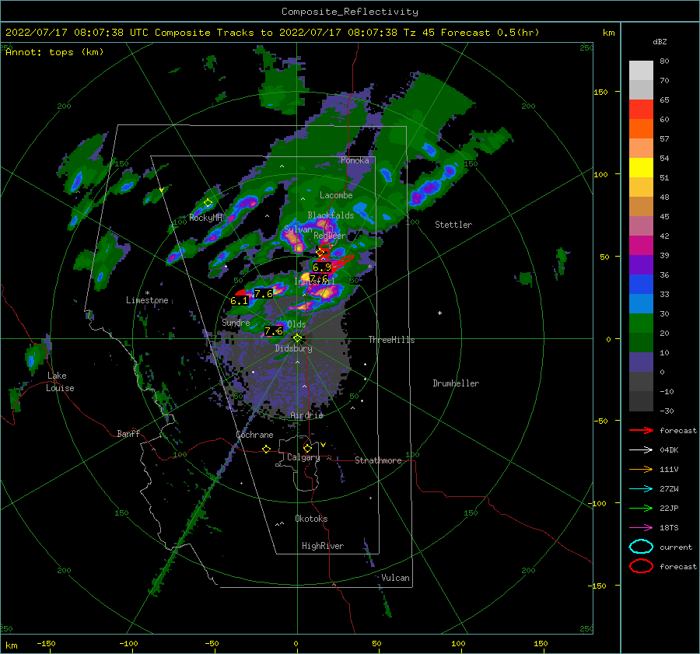Click the dark gray -10 dBZ swatch

[x=641, y=401]
